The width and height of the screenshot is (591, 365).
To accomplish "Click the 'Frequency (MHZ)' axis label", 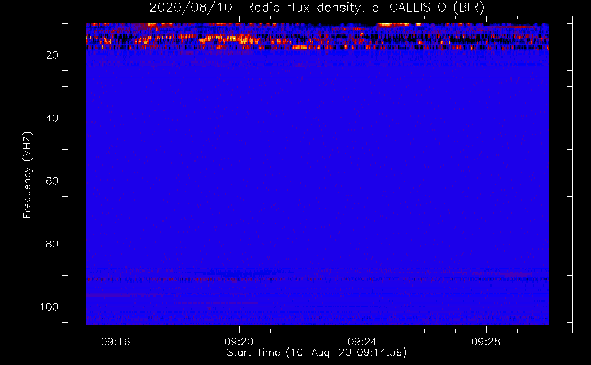I will pos(27,175).
